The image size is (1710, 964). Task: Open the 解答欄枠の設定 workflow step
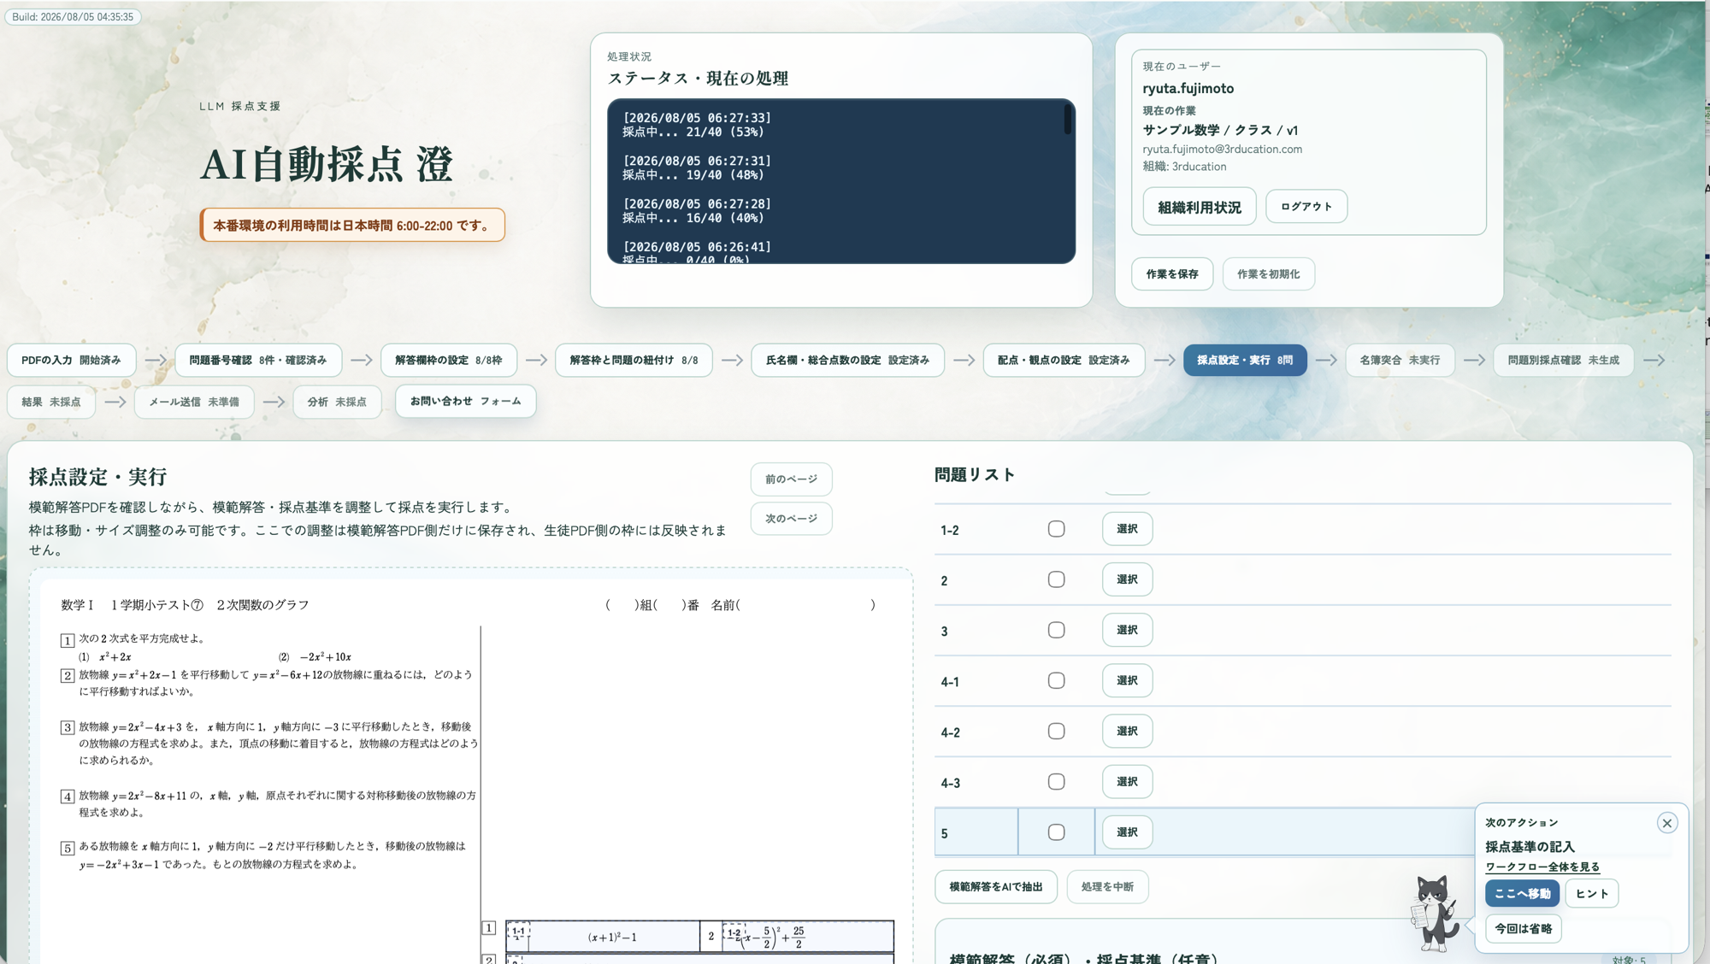(x=449, y=360)
